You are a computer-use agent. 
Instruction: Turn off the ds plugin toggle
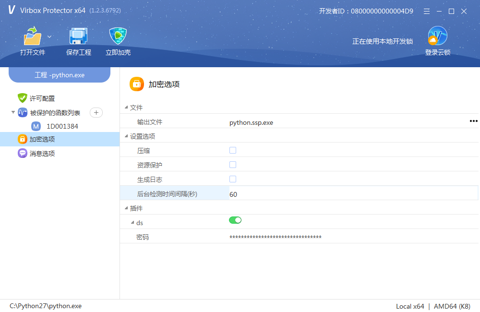(235, 220)
